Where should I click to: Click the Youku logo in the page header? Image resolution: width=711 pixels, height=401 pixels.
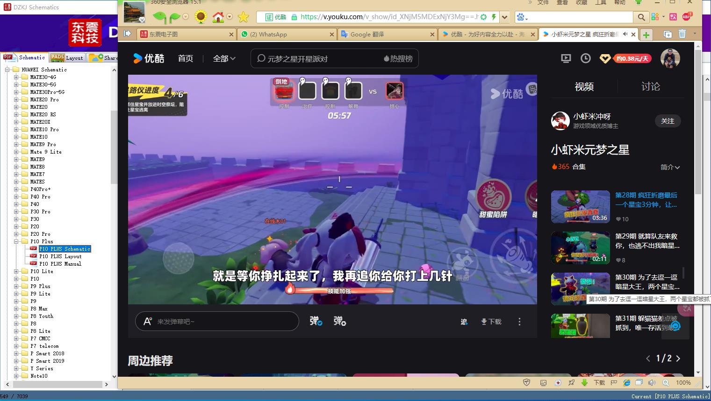[x=149, y=58]
